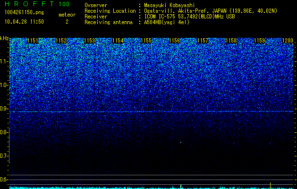Click the 1151 time marker
Image resolution: width=297 pixels, height=189 pixels.
click(x=33, y=41)
